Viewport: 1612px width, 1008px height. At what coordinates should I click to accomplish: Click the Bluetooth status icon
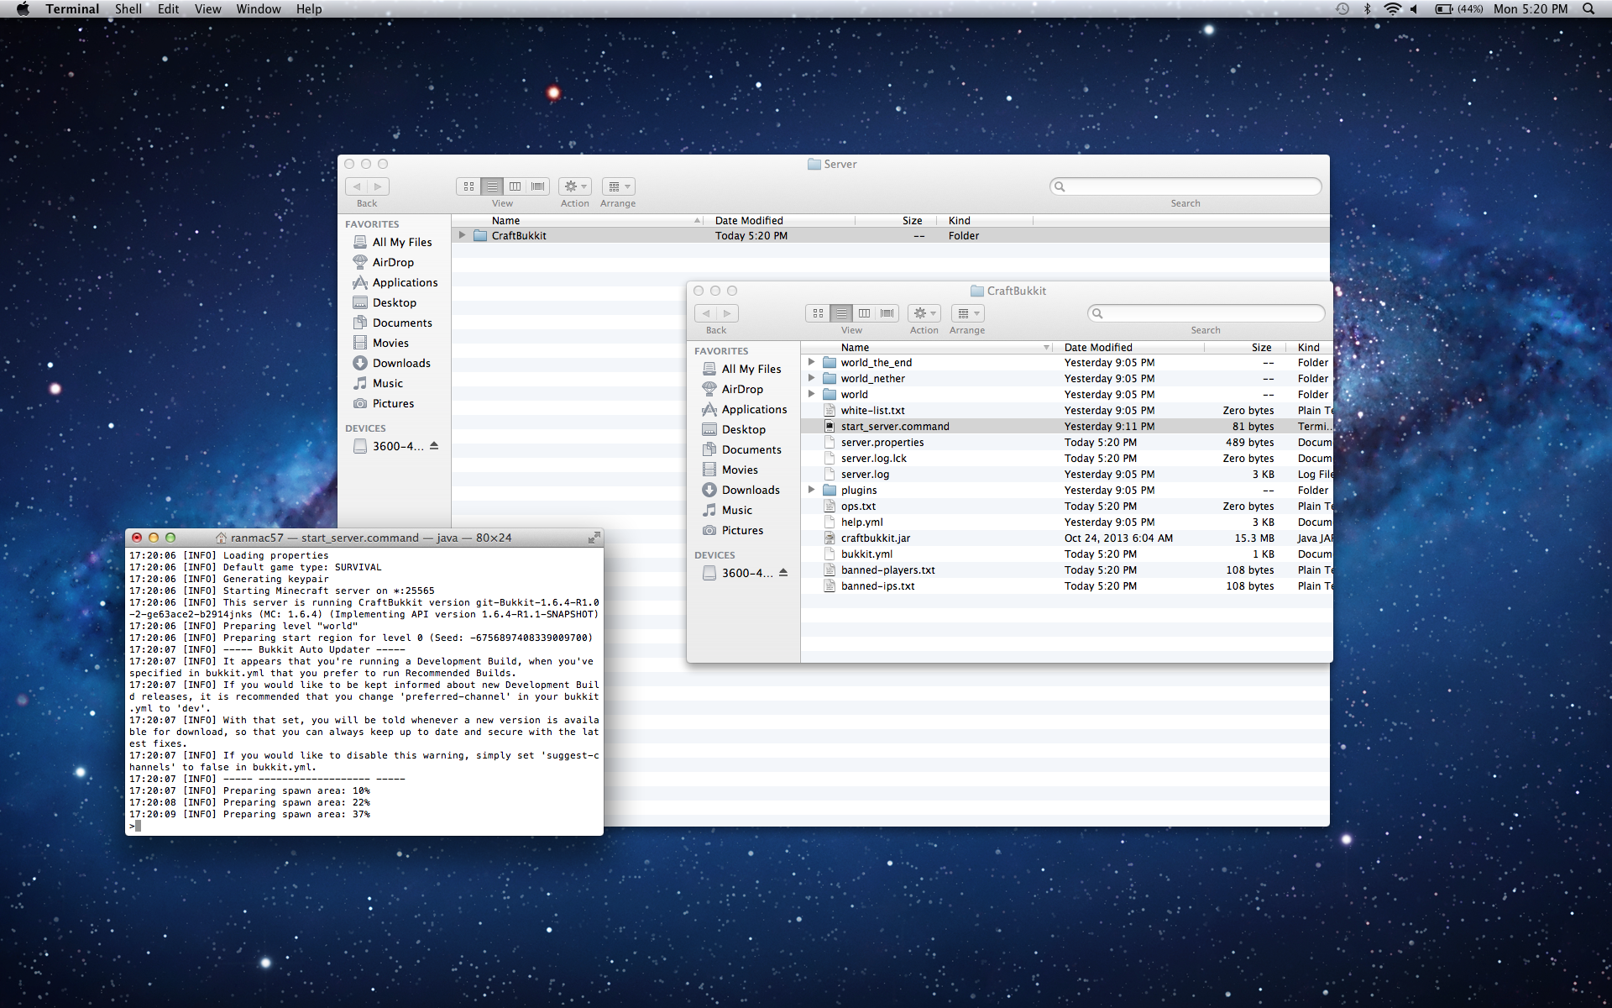point(1367,9)
